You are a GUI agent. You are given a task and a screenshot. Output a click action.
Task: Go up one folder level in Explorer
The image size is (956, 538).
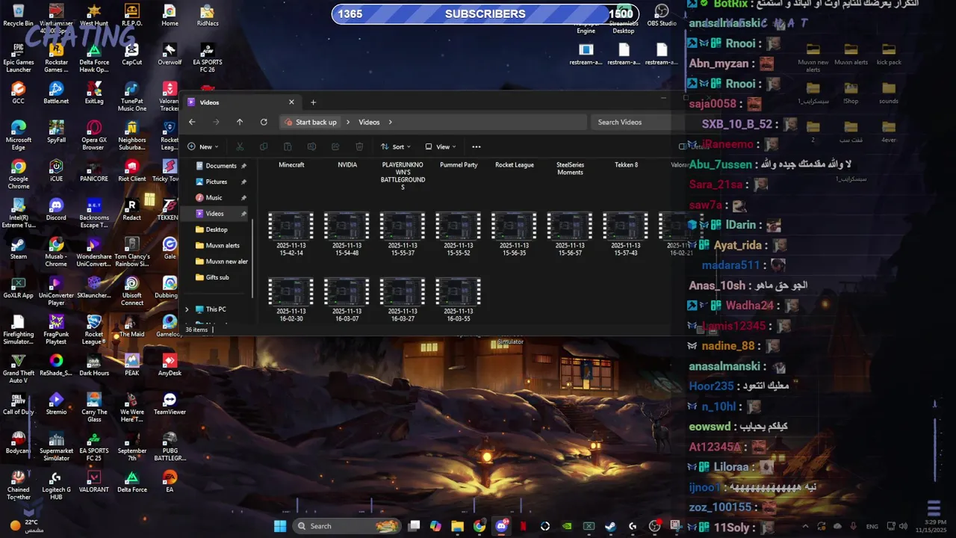(240, 122)
